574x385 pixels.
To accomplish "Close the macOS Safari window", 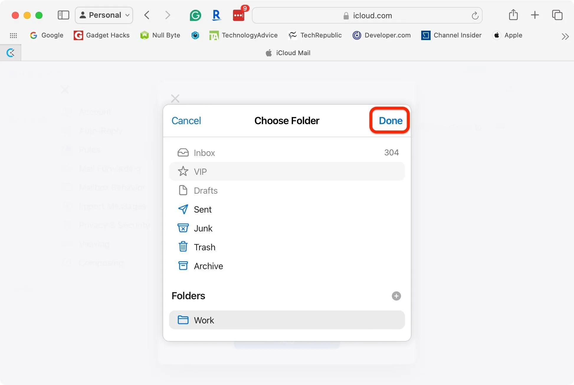I will click(15, 15).
